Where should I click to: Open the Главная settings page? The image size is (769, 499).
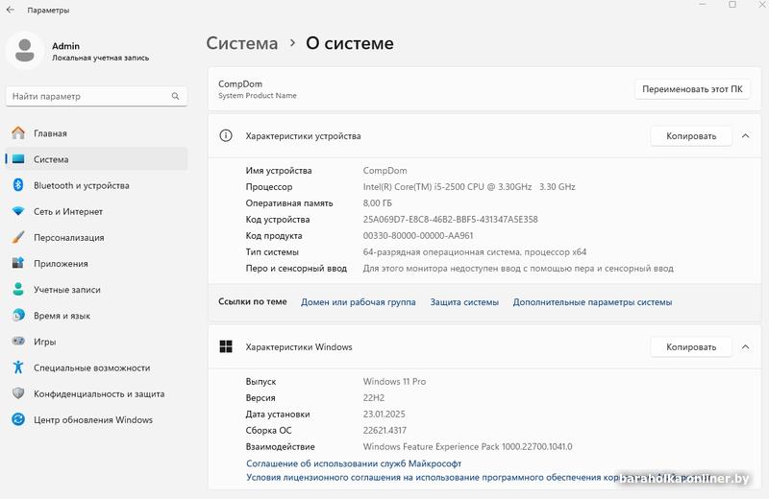(97, 132)
